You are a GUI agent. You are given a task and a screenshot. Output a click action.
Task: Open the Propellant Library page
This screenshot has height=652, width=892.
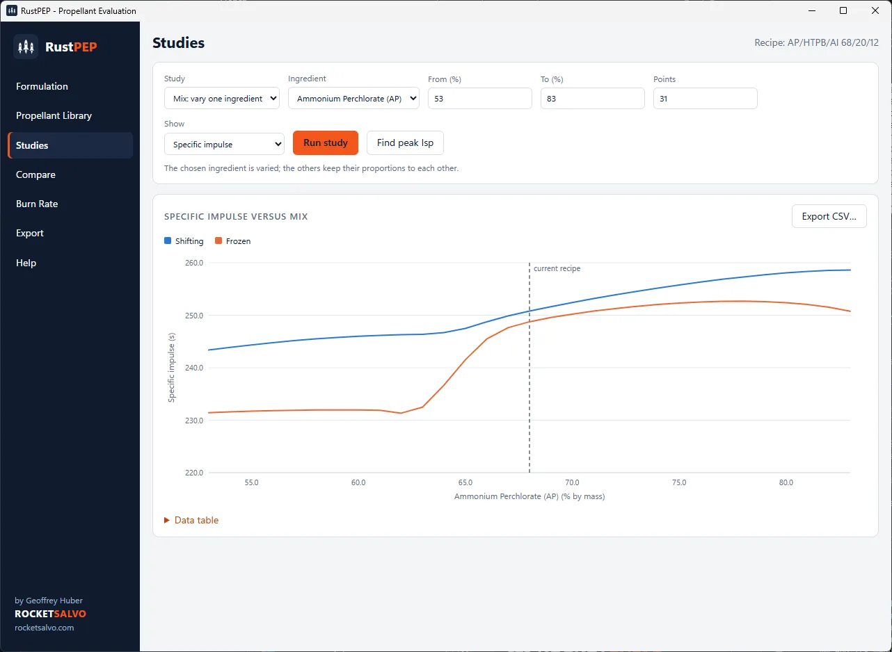(x=70, y=115)
